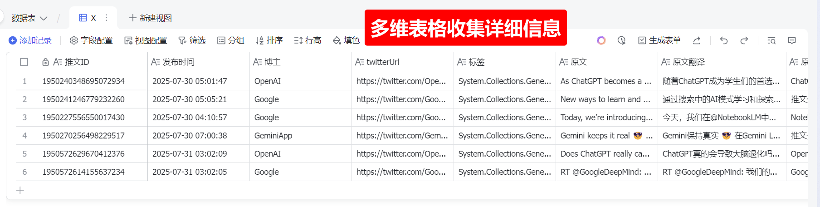Image resolution: width=820 pixels, height=207 pixels.
Task: Open the search records icon
Action: (x=771, y=40)
